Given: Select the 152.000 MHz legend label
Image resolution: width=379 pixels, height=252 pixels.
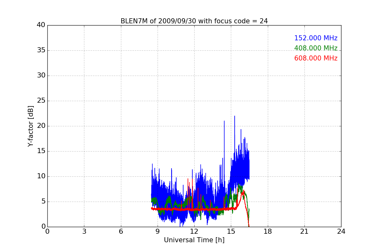Looking at the screenshot, I should (x=316, y=38).
